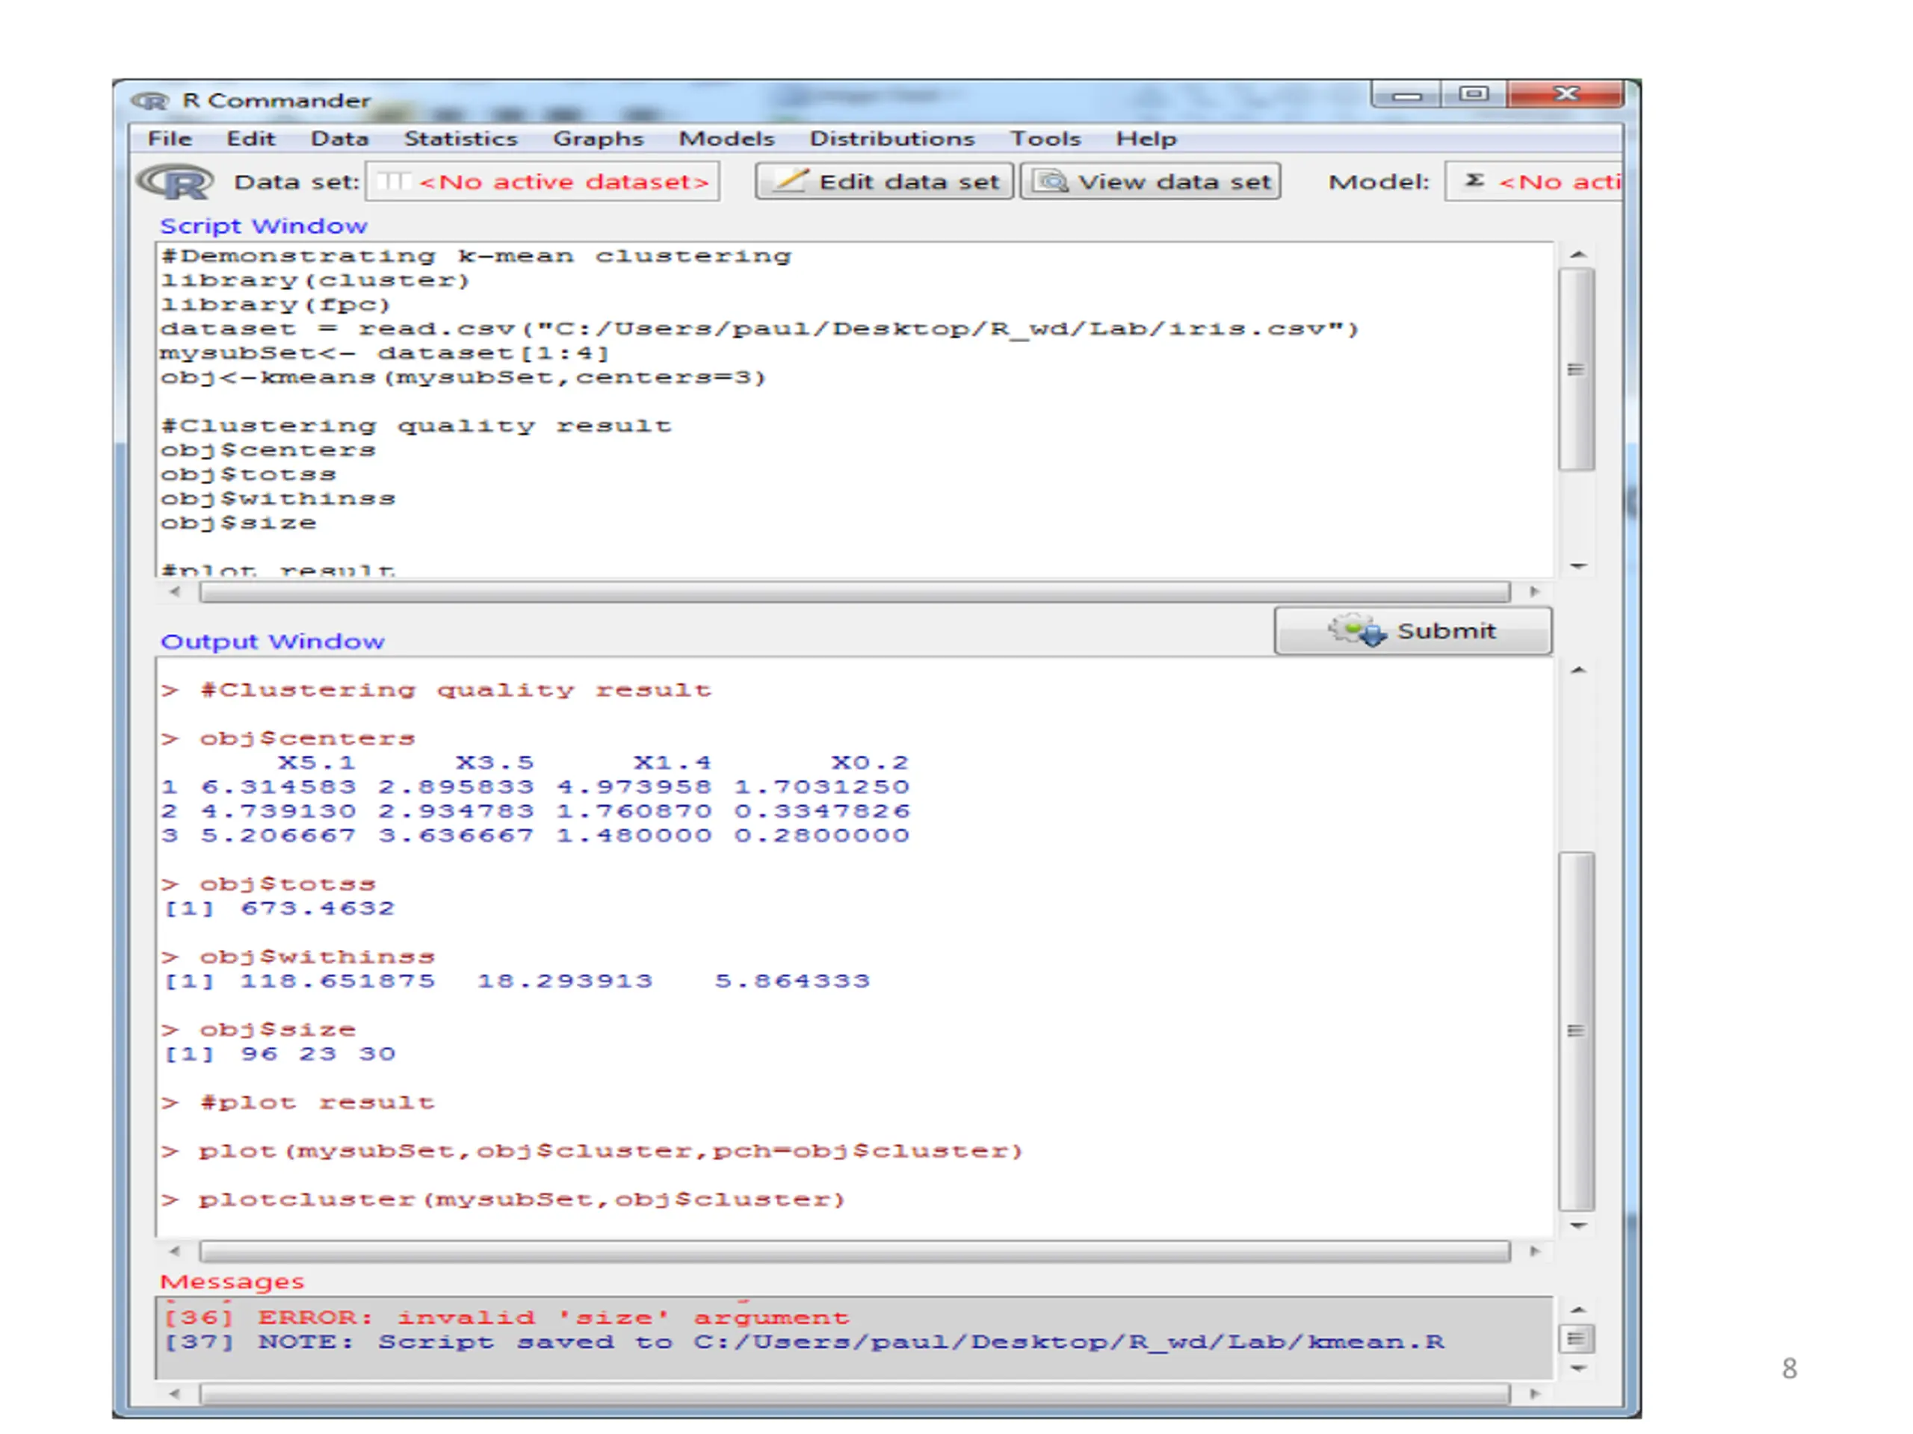This screenshot has height=1434, width=1913.
Task: Click Output Window scroll down arrow
Action: coord(1577,1226)
